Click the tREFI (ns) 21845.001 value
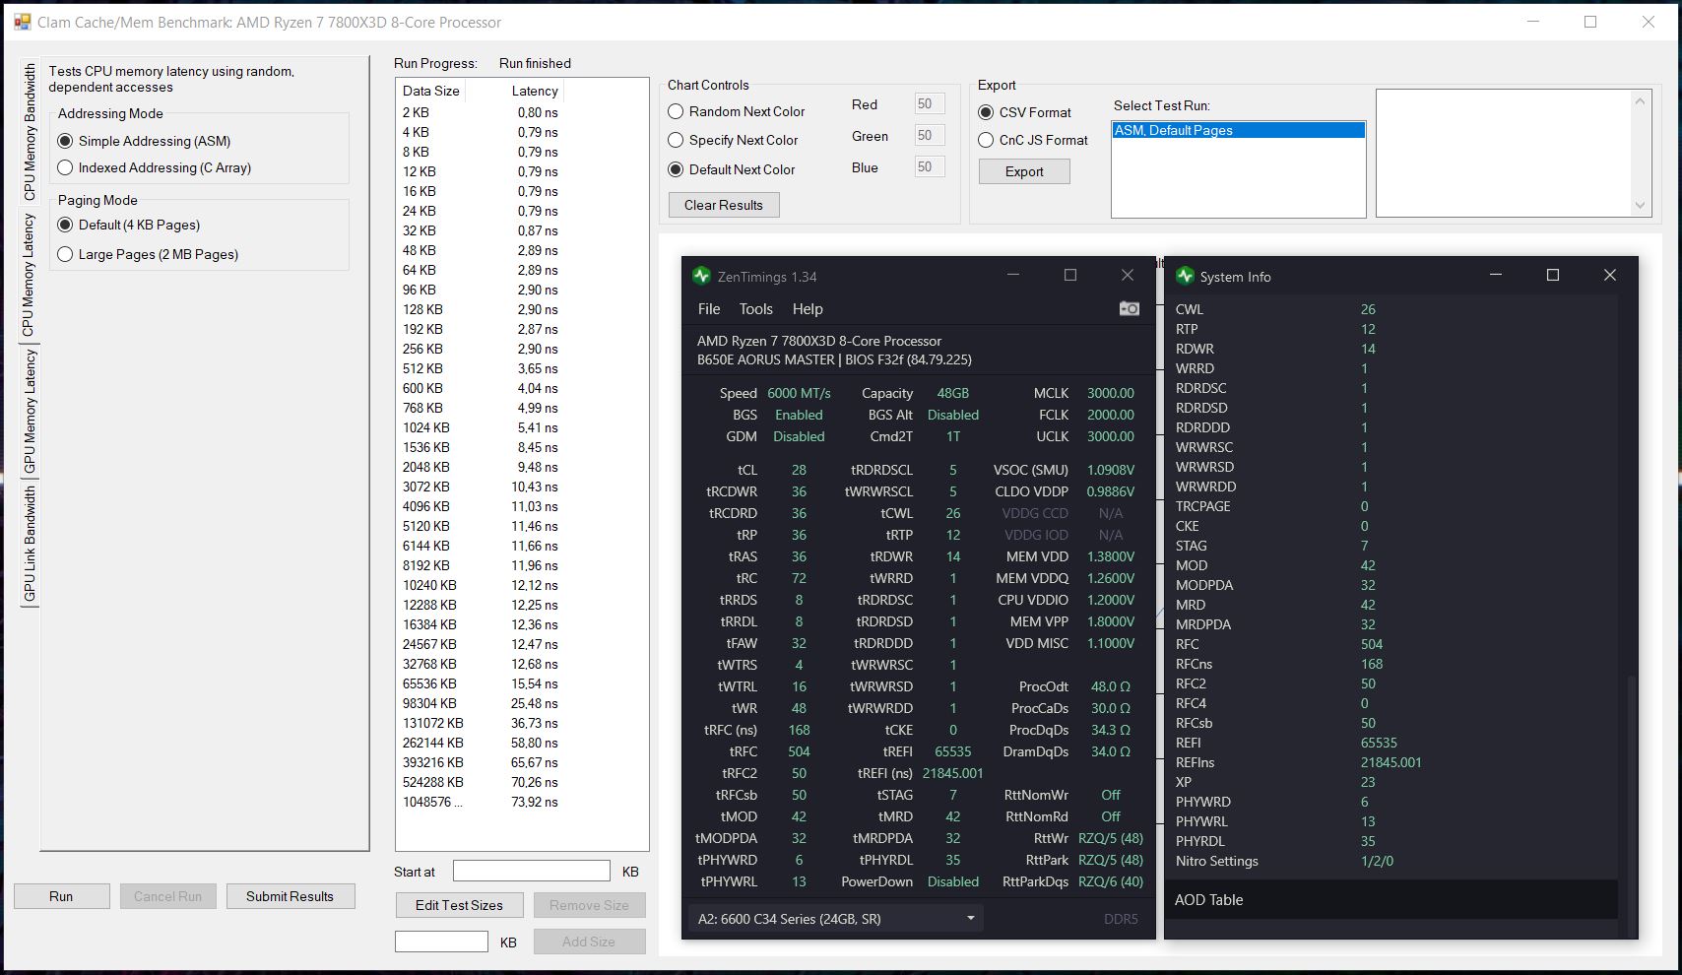Viewport: 1682px width, 975px height. point(952,773)
